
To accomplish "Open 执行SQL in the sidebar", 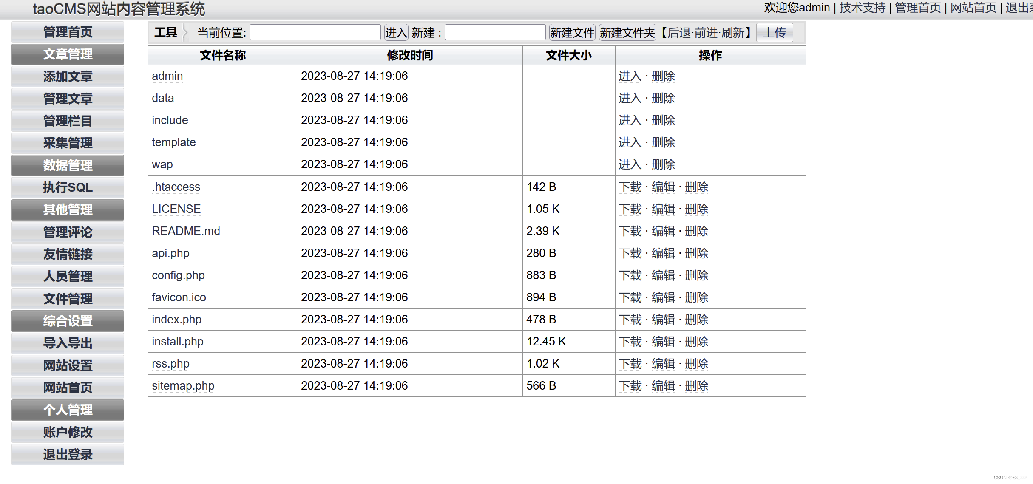I will [x=68, y=187].
